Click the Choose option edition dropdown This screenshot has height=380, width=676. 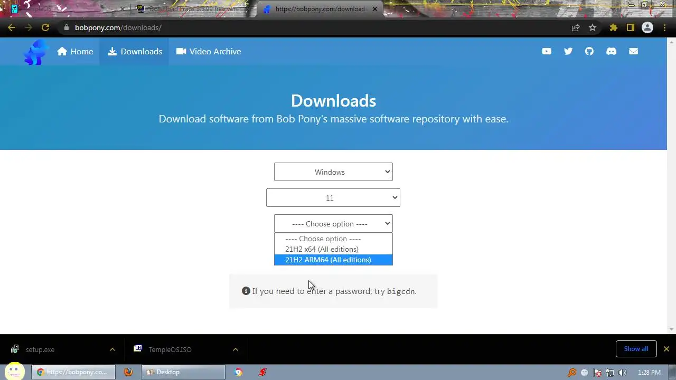click(x=333, y=224)
